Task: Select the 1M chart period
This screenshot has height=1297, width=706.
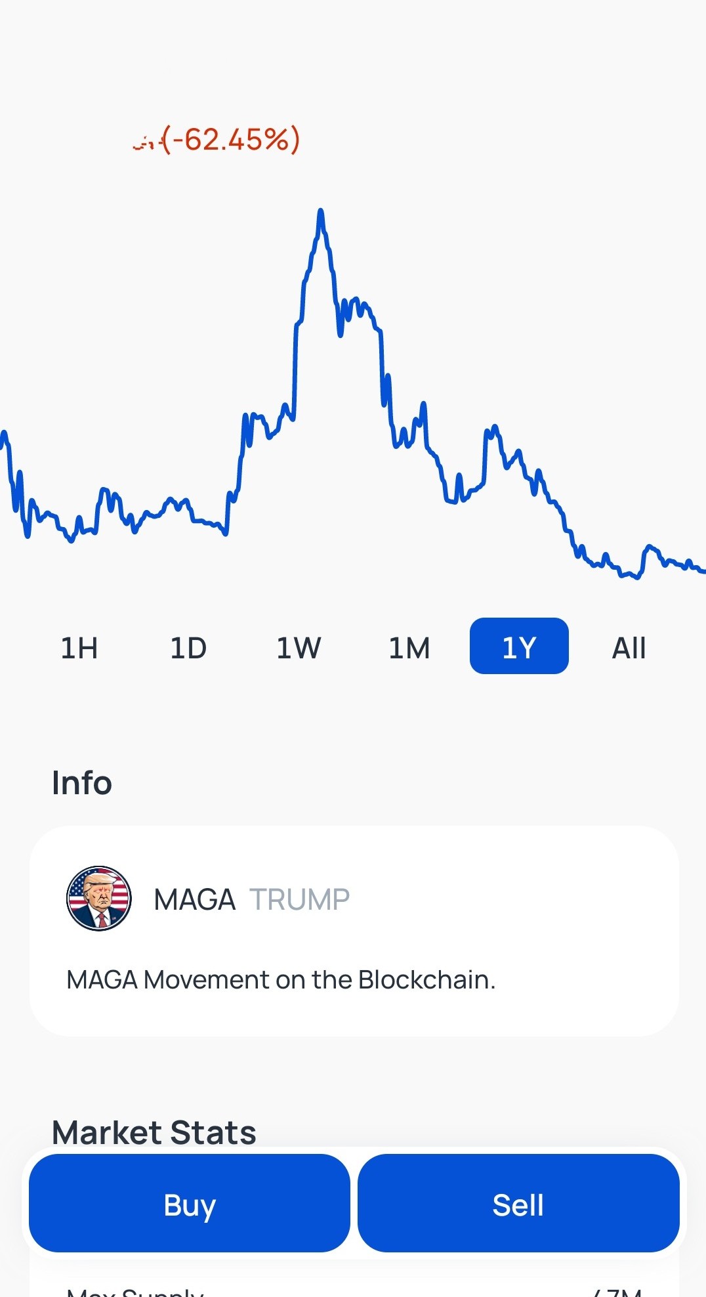Action: [409, 648]
